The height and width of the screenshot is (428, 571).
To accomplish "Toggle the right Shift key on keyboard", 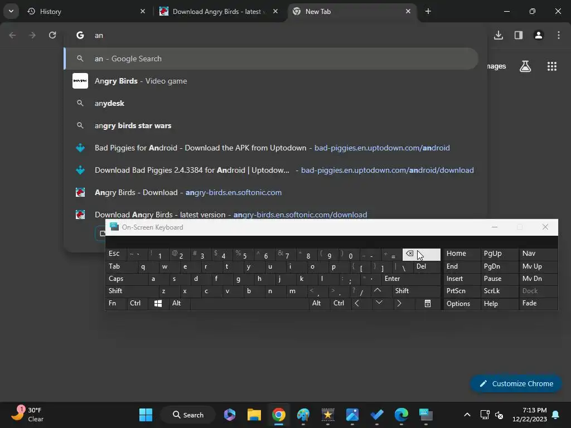I will coord(417,291).
